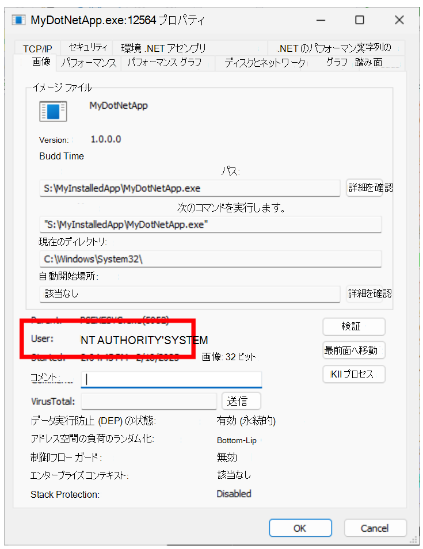This screenshot has height=549, width=423.
Task: Click the C:\Windows\System32\ directory field
Action: click(x=211, y=259)
